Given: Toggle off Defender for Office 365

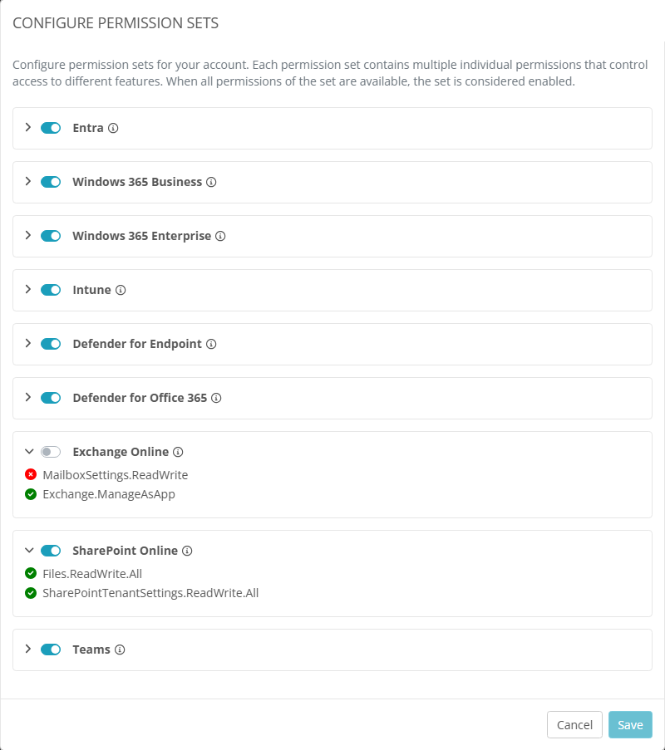Looking at the screenshot, I should (51, 398).
